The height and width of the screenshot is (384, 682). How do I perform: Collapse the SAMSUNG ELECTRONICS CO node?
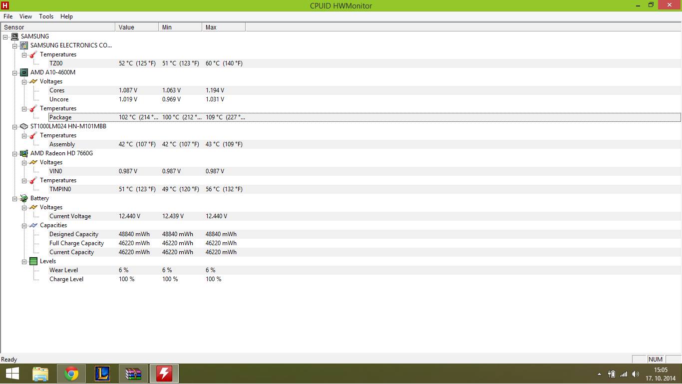(x=14, y=45)
